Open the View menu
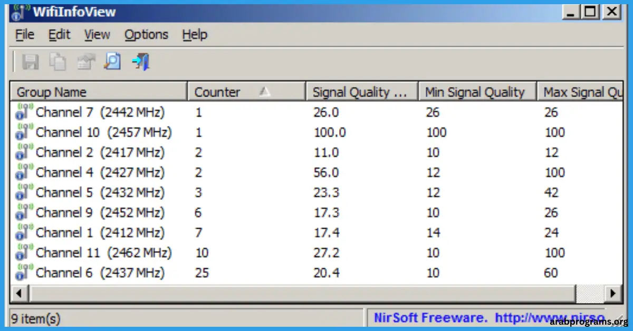Viewport: 633px width, 331px height. click(x=97, y=35)
